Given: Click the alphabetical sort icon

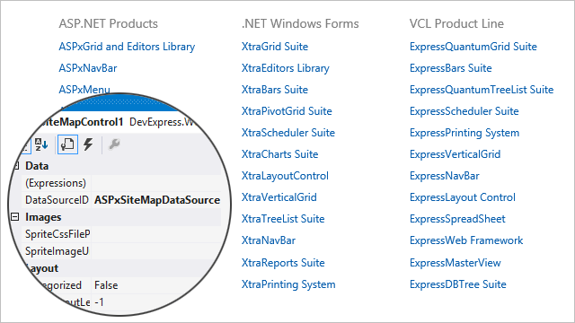Looking at the screenshot, I should [41, 144].
